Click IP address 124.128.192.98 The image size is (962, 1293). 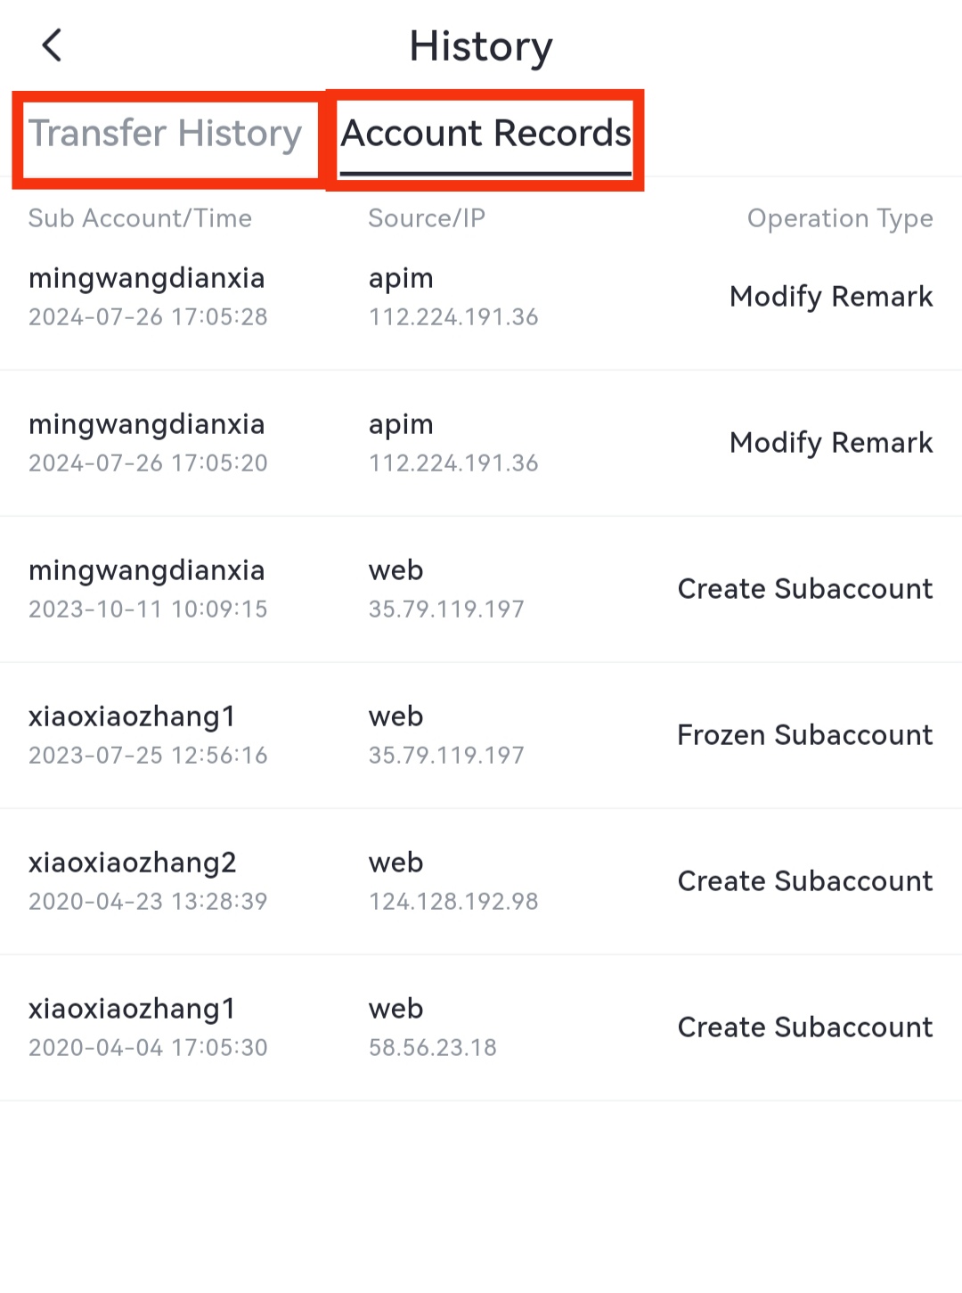[x=453, y=902]
